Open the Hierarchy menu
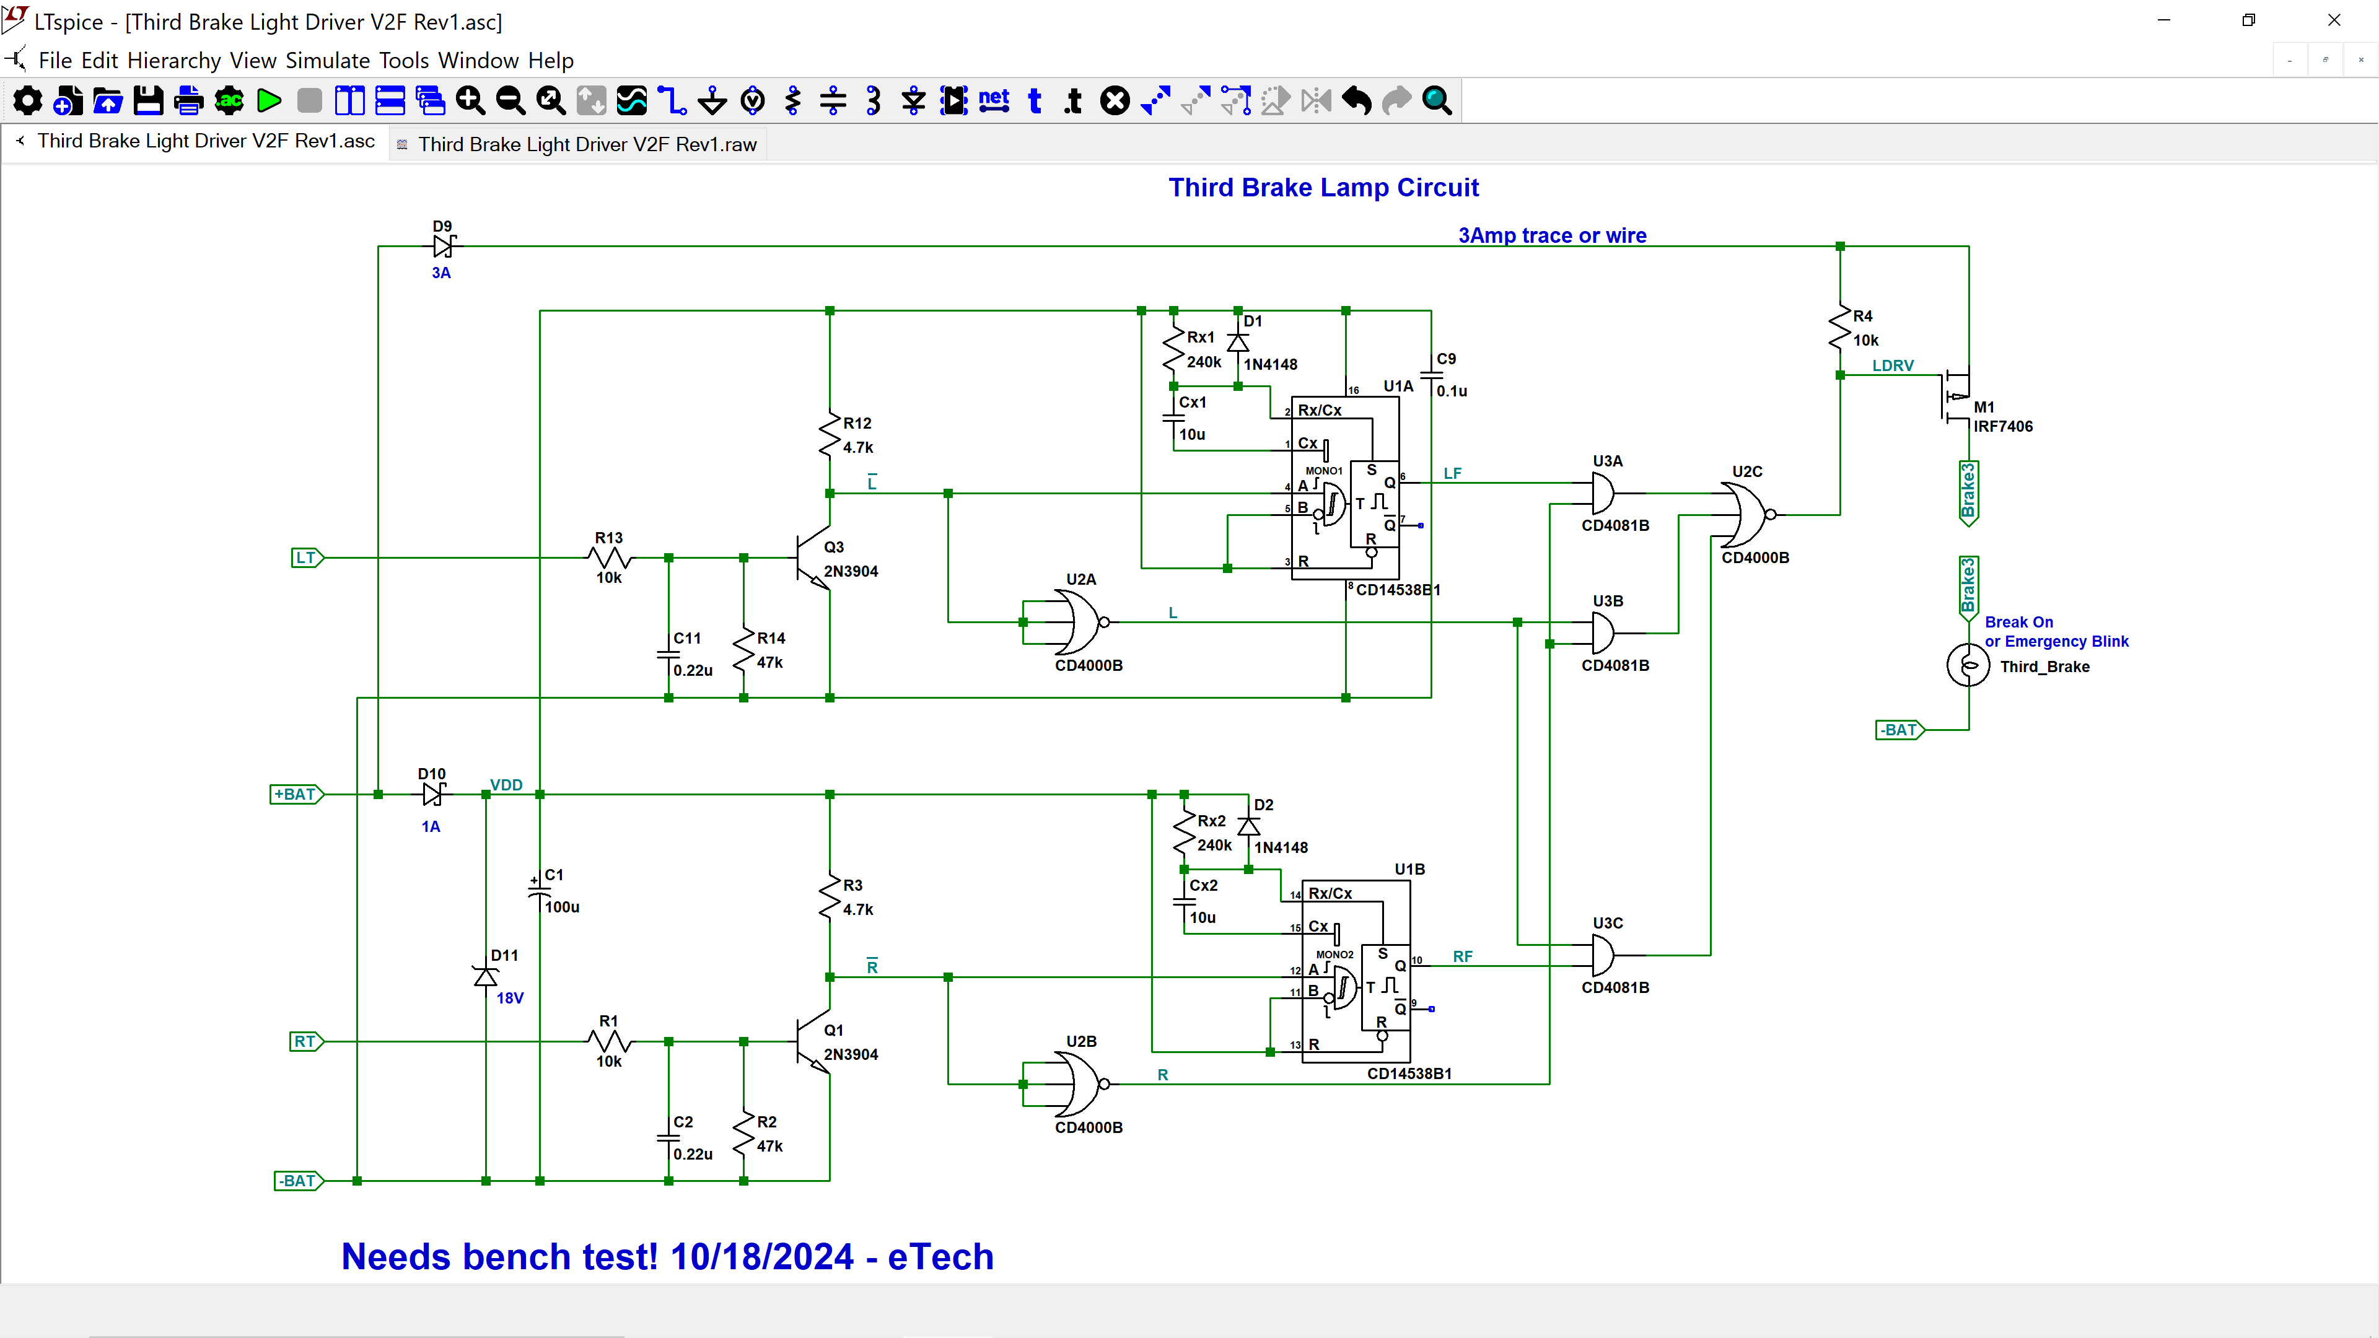The height and width of the screenshot is (1338, 2379). point(175,61)
